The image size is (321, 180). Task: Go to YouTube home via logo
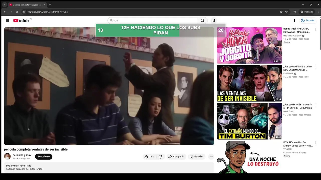(x=21, y=20)
